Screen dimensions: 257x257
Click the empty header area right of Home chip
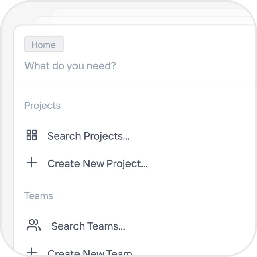tap(161, 45)
